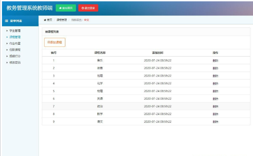This screenshot has width=253, height=156.
Task: Open 学生管理 in sidebar
Action: tap(15, 31)
